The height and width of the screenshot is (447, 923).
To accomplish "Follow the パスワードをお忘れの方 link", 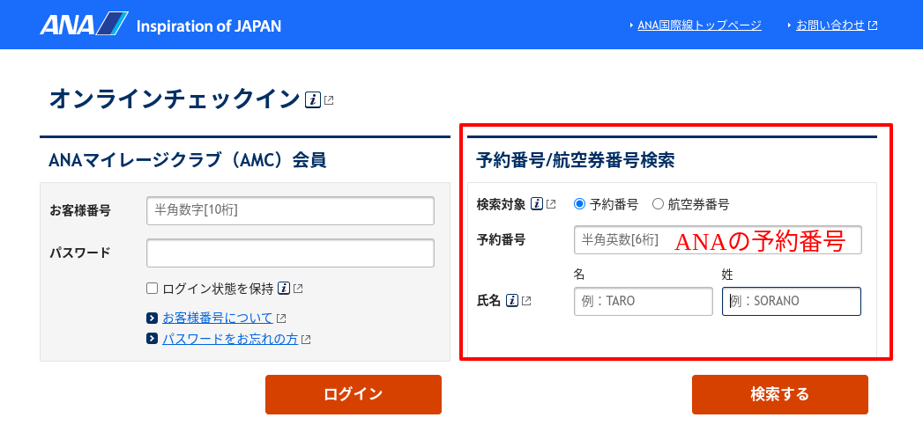I will [230, 339].
